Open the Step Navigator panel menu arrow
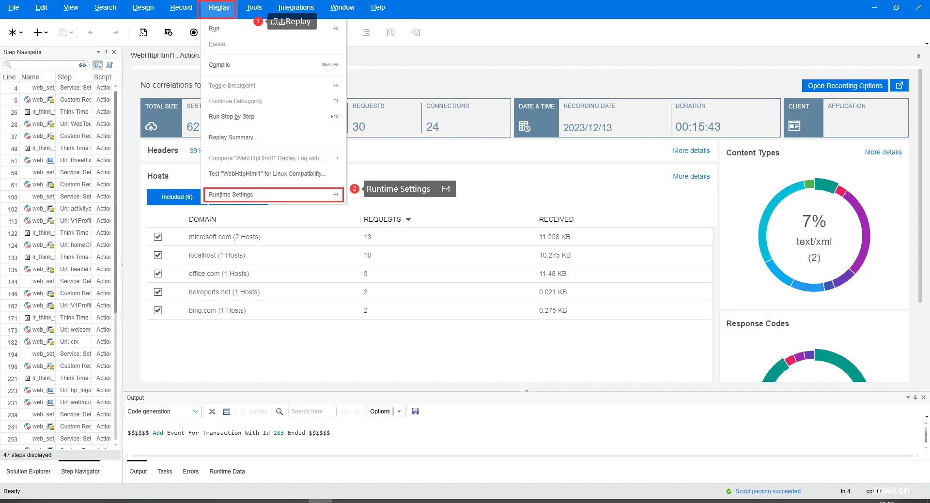The image size is (930, 503). click(99, 52)
